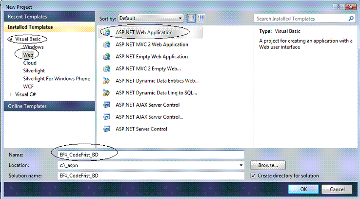The image size is (360, 199).
Task: Switch to small icons list view
Action: click(x=201, y=18)
